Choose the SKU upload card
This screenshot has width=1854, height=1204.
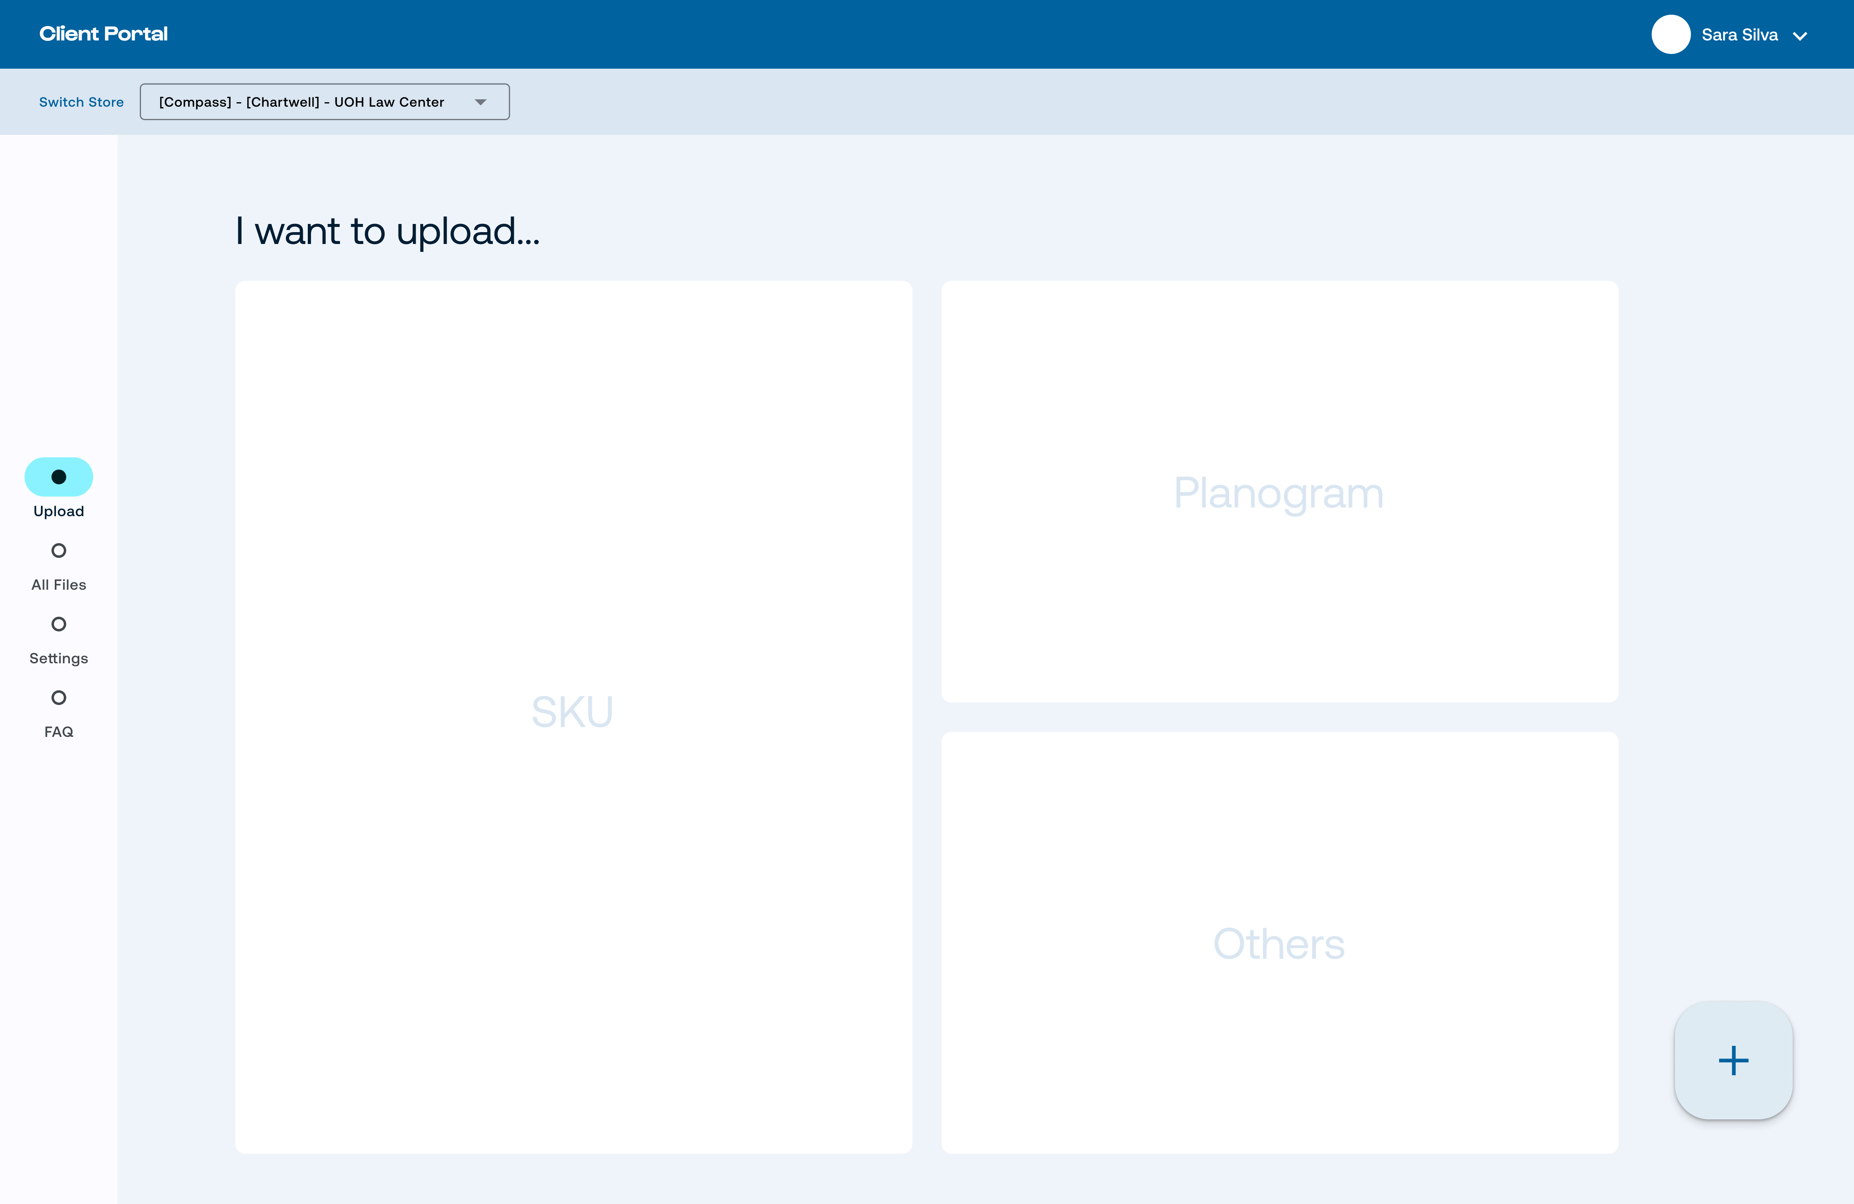coord(573,716)
